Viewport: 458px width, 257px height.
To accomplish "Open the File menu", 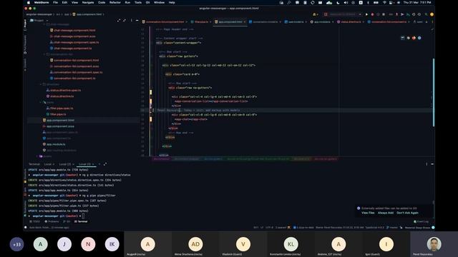I will (55, 2).
